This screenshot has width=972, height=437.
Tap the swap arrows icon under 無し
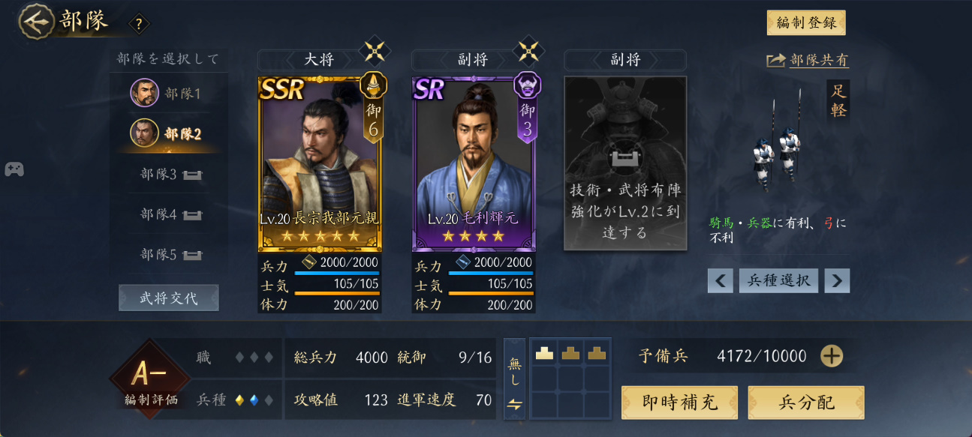[514, 404]
